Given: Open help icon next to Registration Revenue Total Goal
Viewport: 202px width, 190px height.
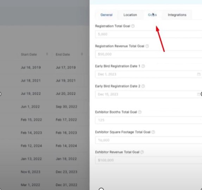Looking at the screenshot, I should (x=147, y=46).
